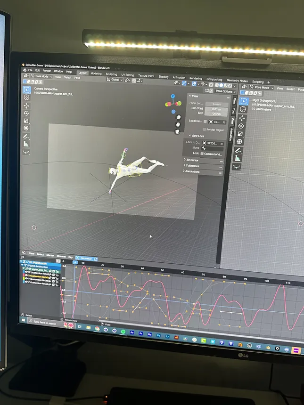Hide the Y Quaternion Rotation channel
304x405 pixels.
click(x=26, y=278)
